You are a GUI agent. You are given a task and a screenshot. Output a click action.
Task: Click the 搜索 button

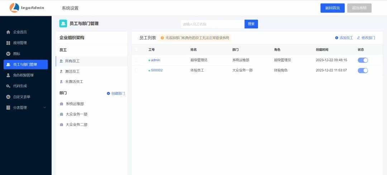(251, 24)
